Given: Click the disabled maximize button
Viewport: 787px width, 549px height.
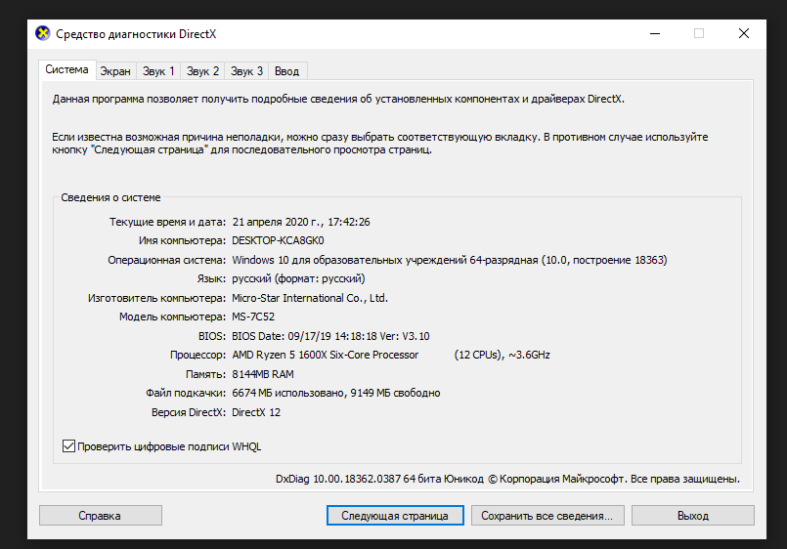Looking at the screenshot, I should point(699,33).
